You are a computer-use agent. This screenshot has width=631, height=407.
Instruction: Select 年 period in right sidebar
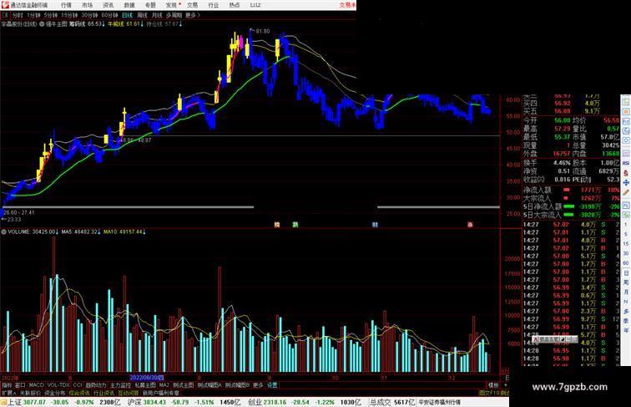[x=626, y=331]
